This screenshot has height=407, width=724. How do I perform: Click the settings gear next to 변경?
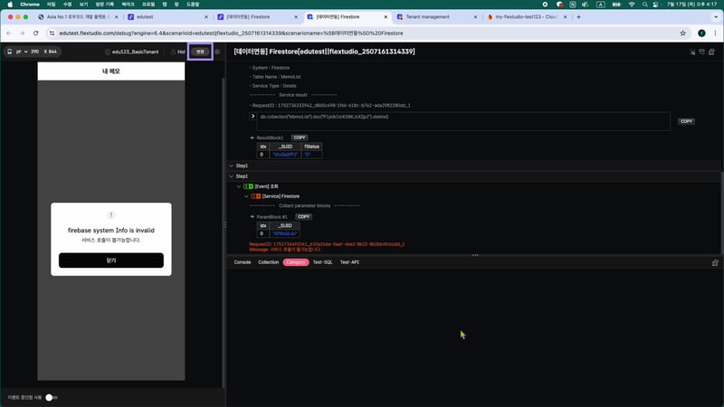tap(217, 52)
